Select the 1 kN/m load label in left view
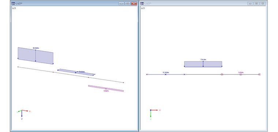Viewport: 278px width, 132px height. [x=106, y=91]
